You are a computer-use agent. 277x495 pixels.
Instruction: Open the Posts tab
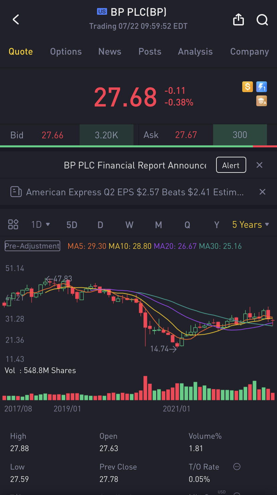point(150,52)
